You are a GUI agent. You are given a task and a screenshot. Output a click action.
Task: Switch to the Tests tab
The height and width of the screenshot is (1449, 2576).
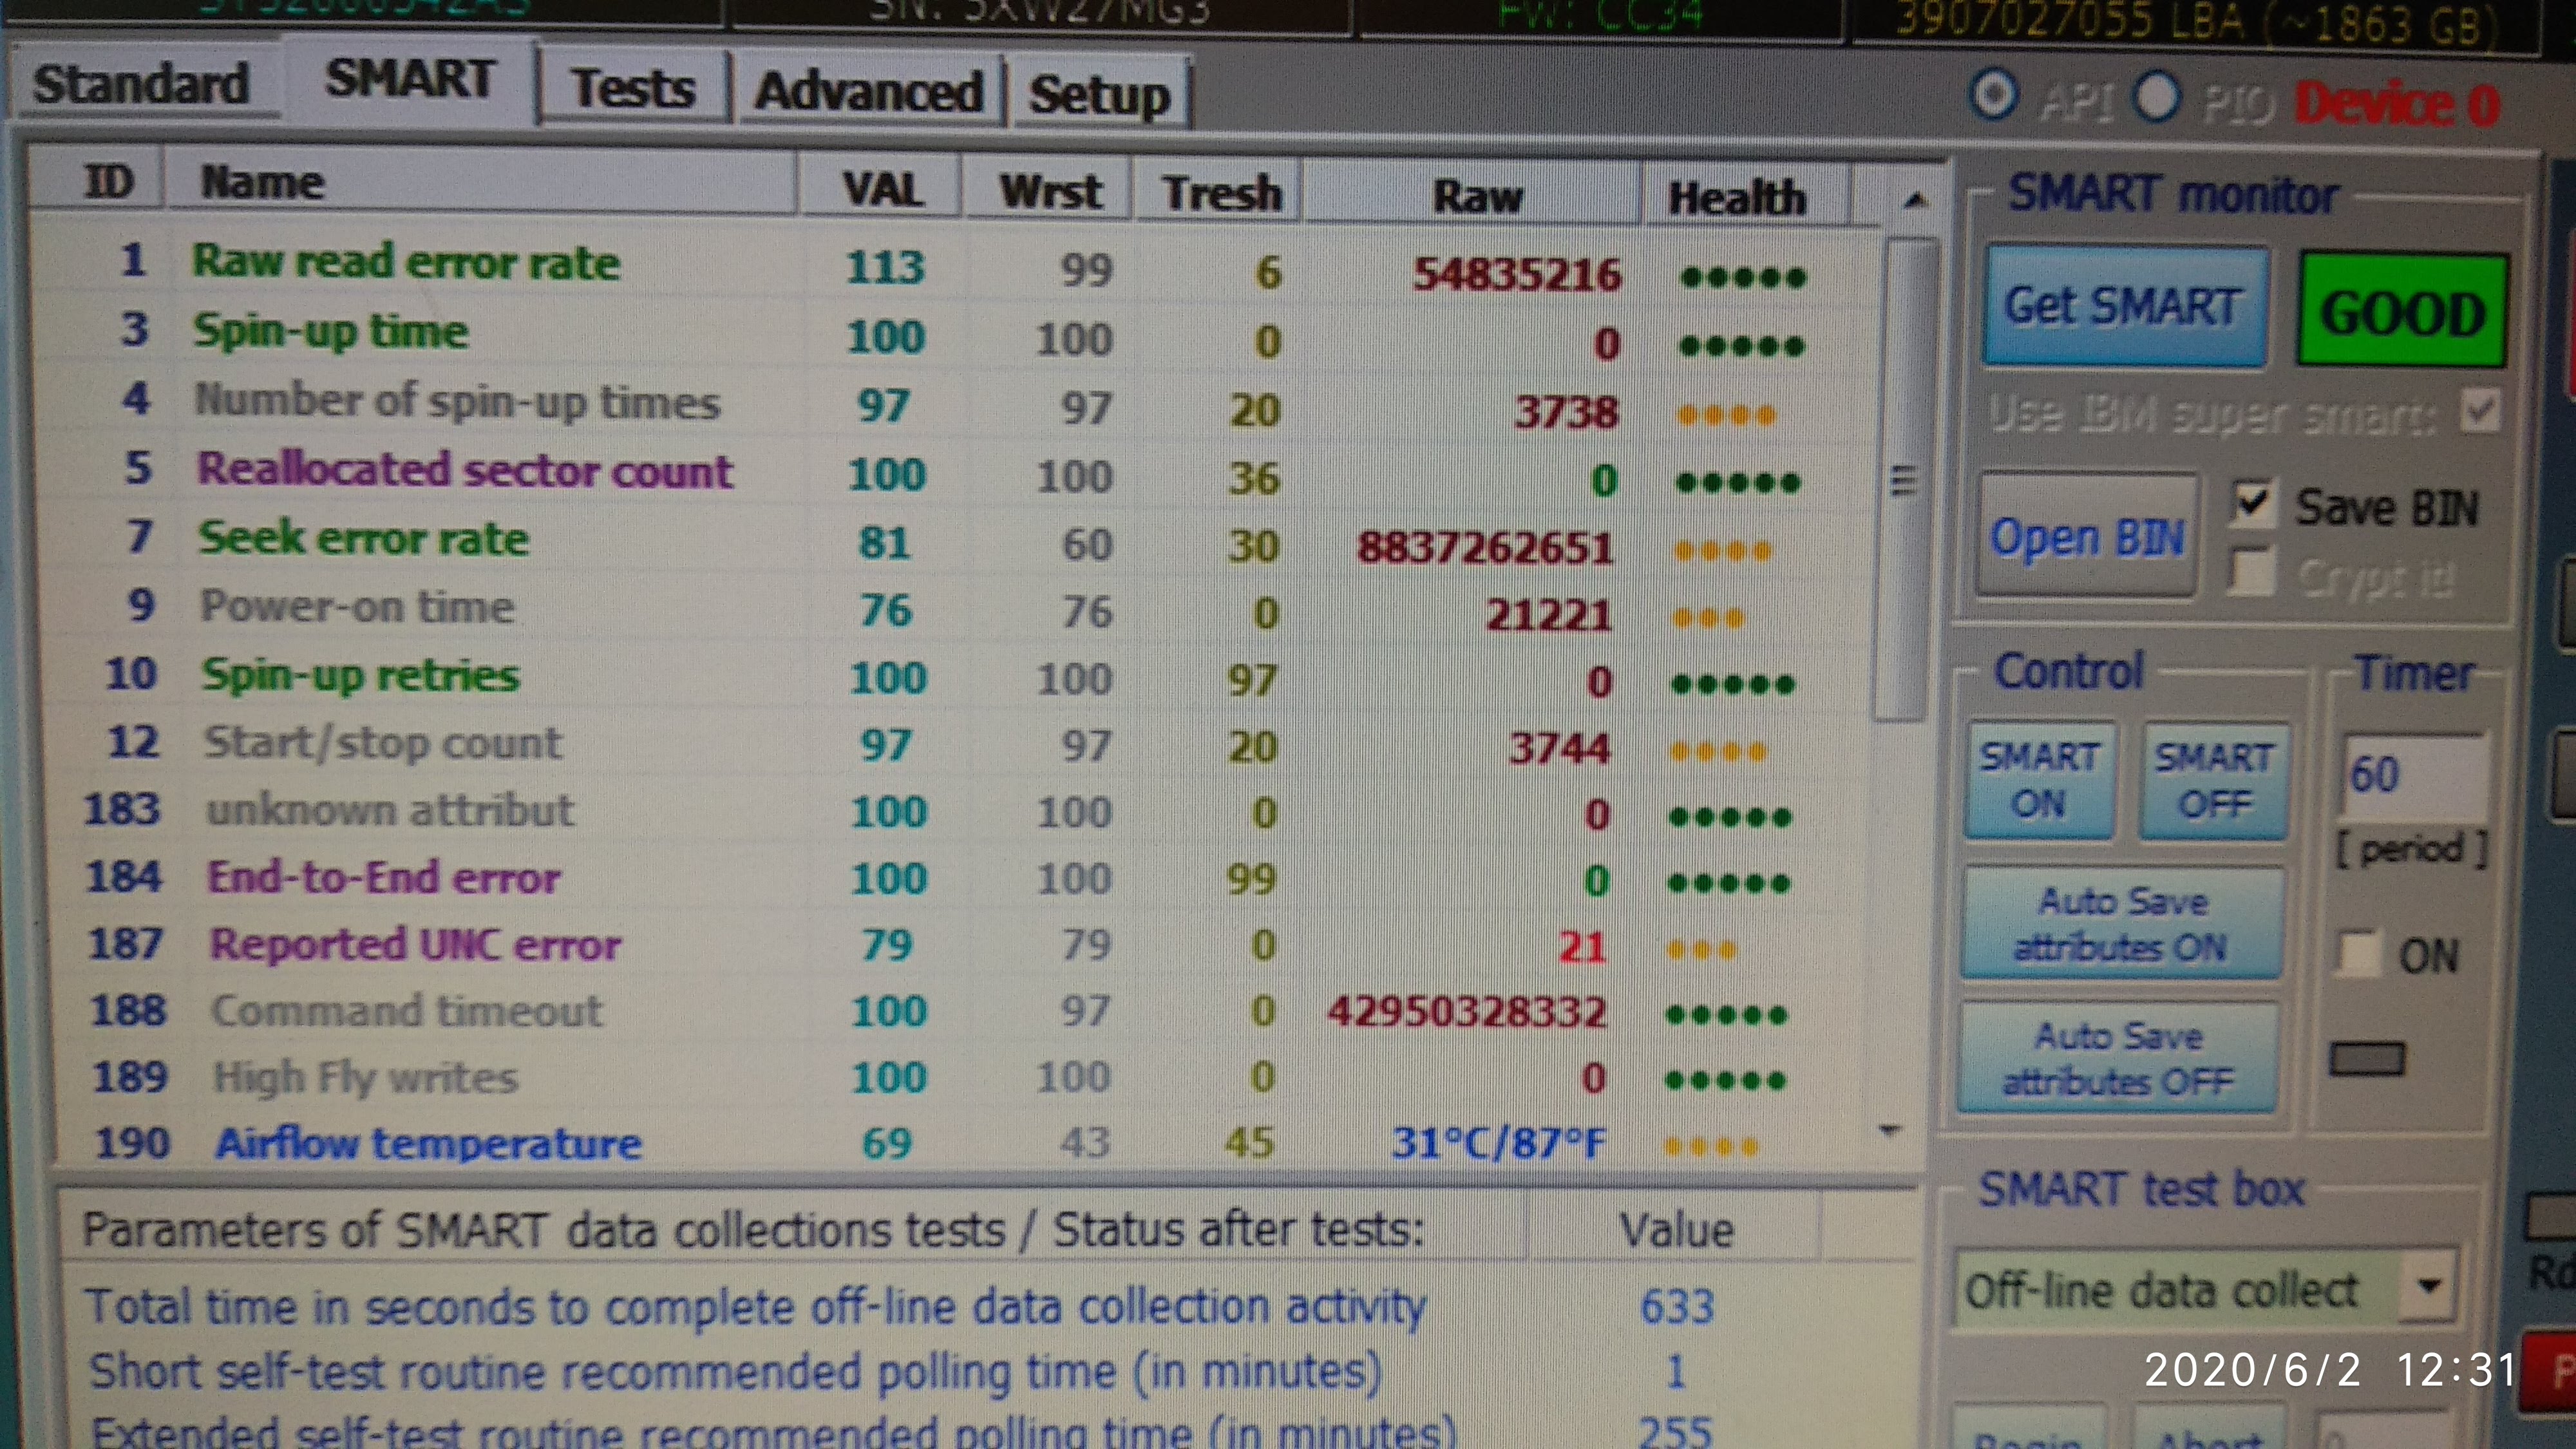coord(632,89)
